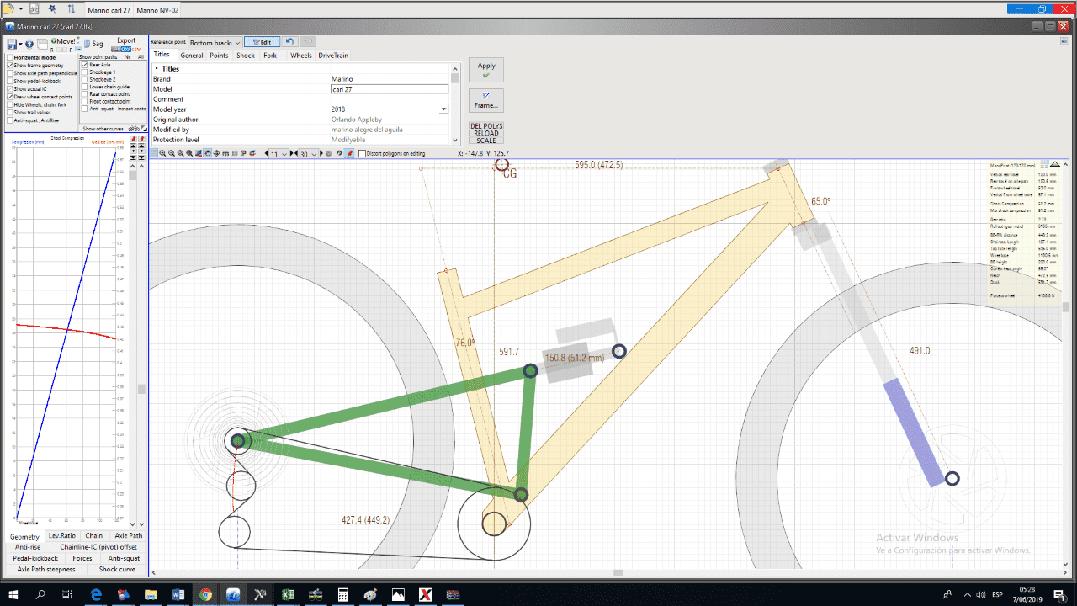Click the blue undo arrow button

point(290,42)
